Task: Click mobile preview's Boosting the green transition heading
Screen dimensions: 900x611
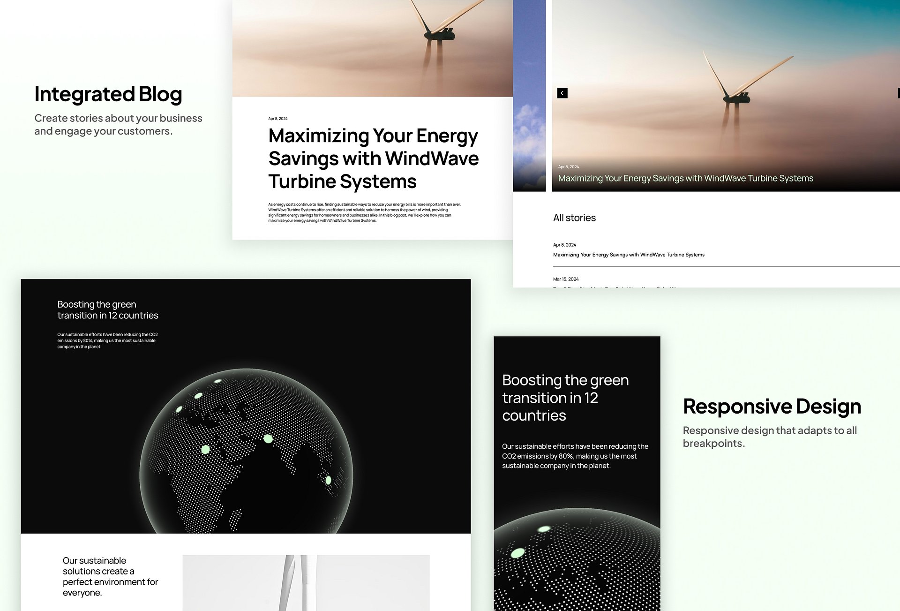Action: coord(565,398)
